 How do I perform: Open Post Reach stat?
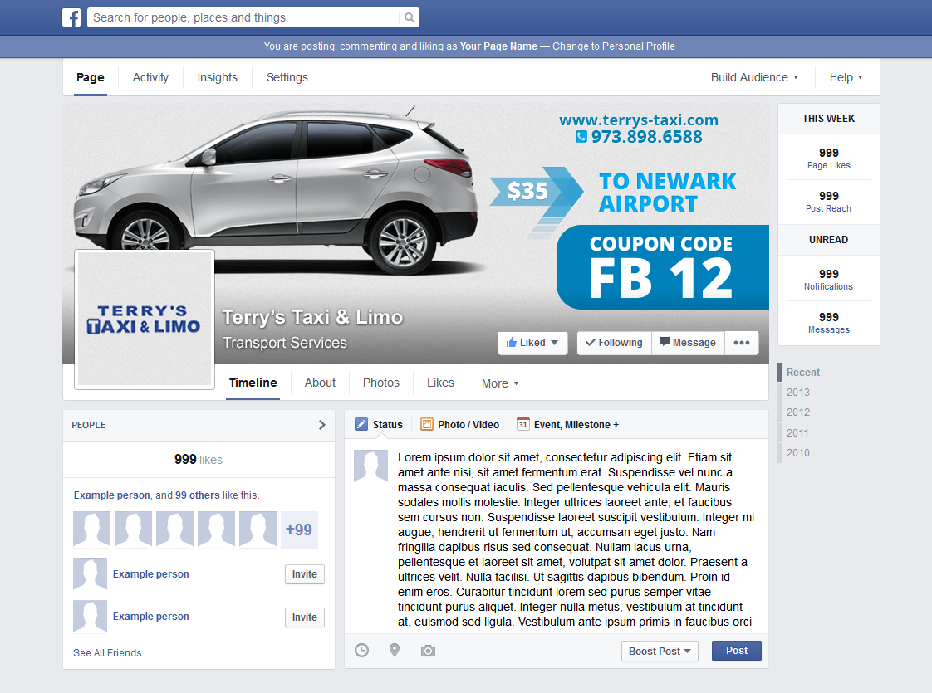[828, 202]
